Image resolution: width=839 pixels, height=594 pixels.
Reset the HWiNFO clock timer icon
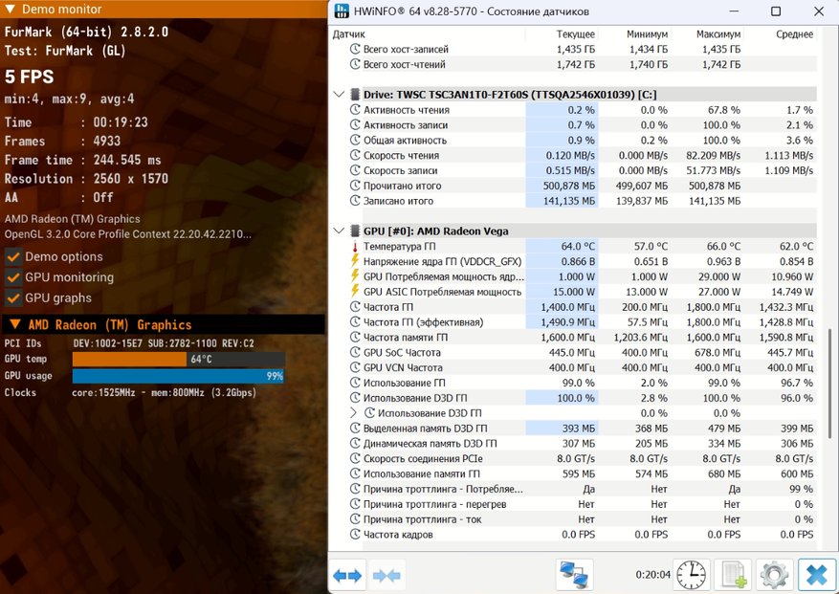[691, 575]
